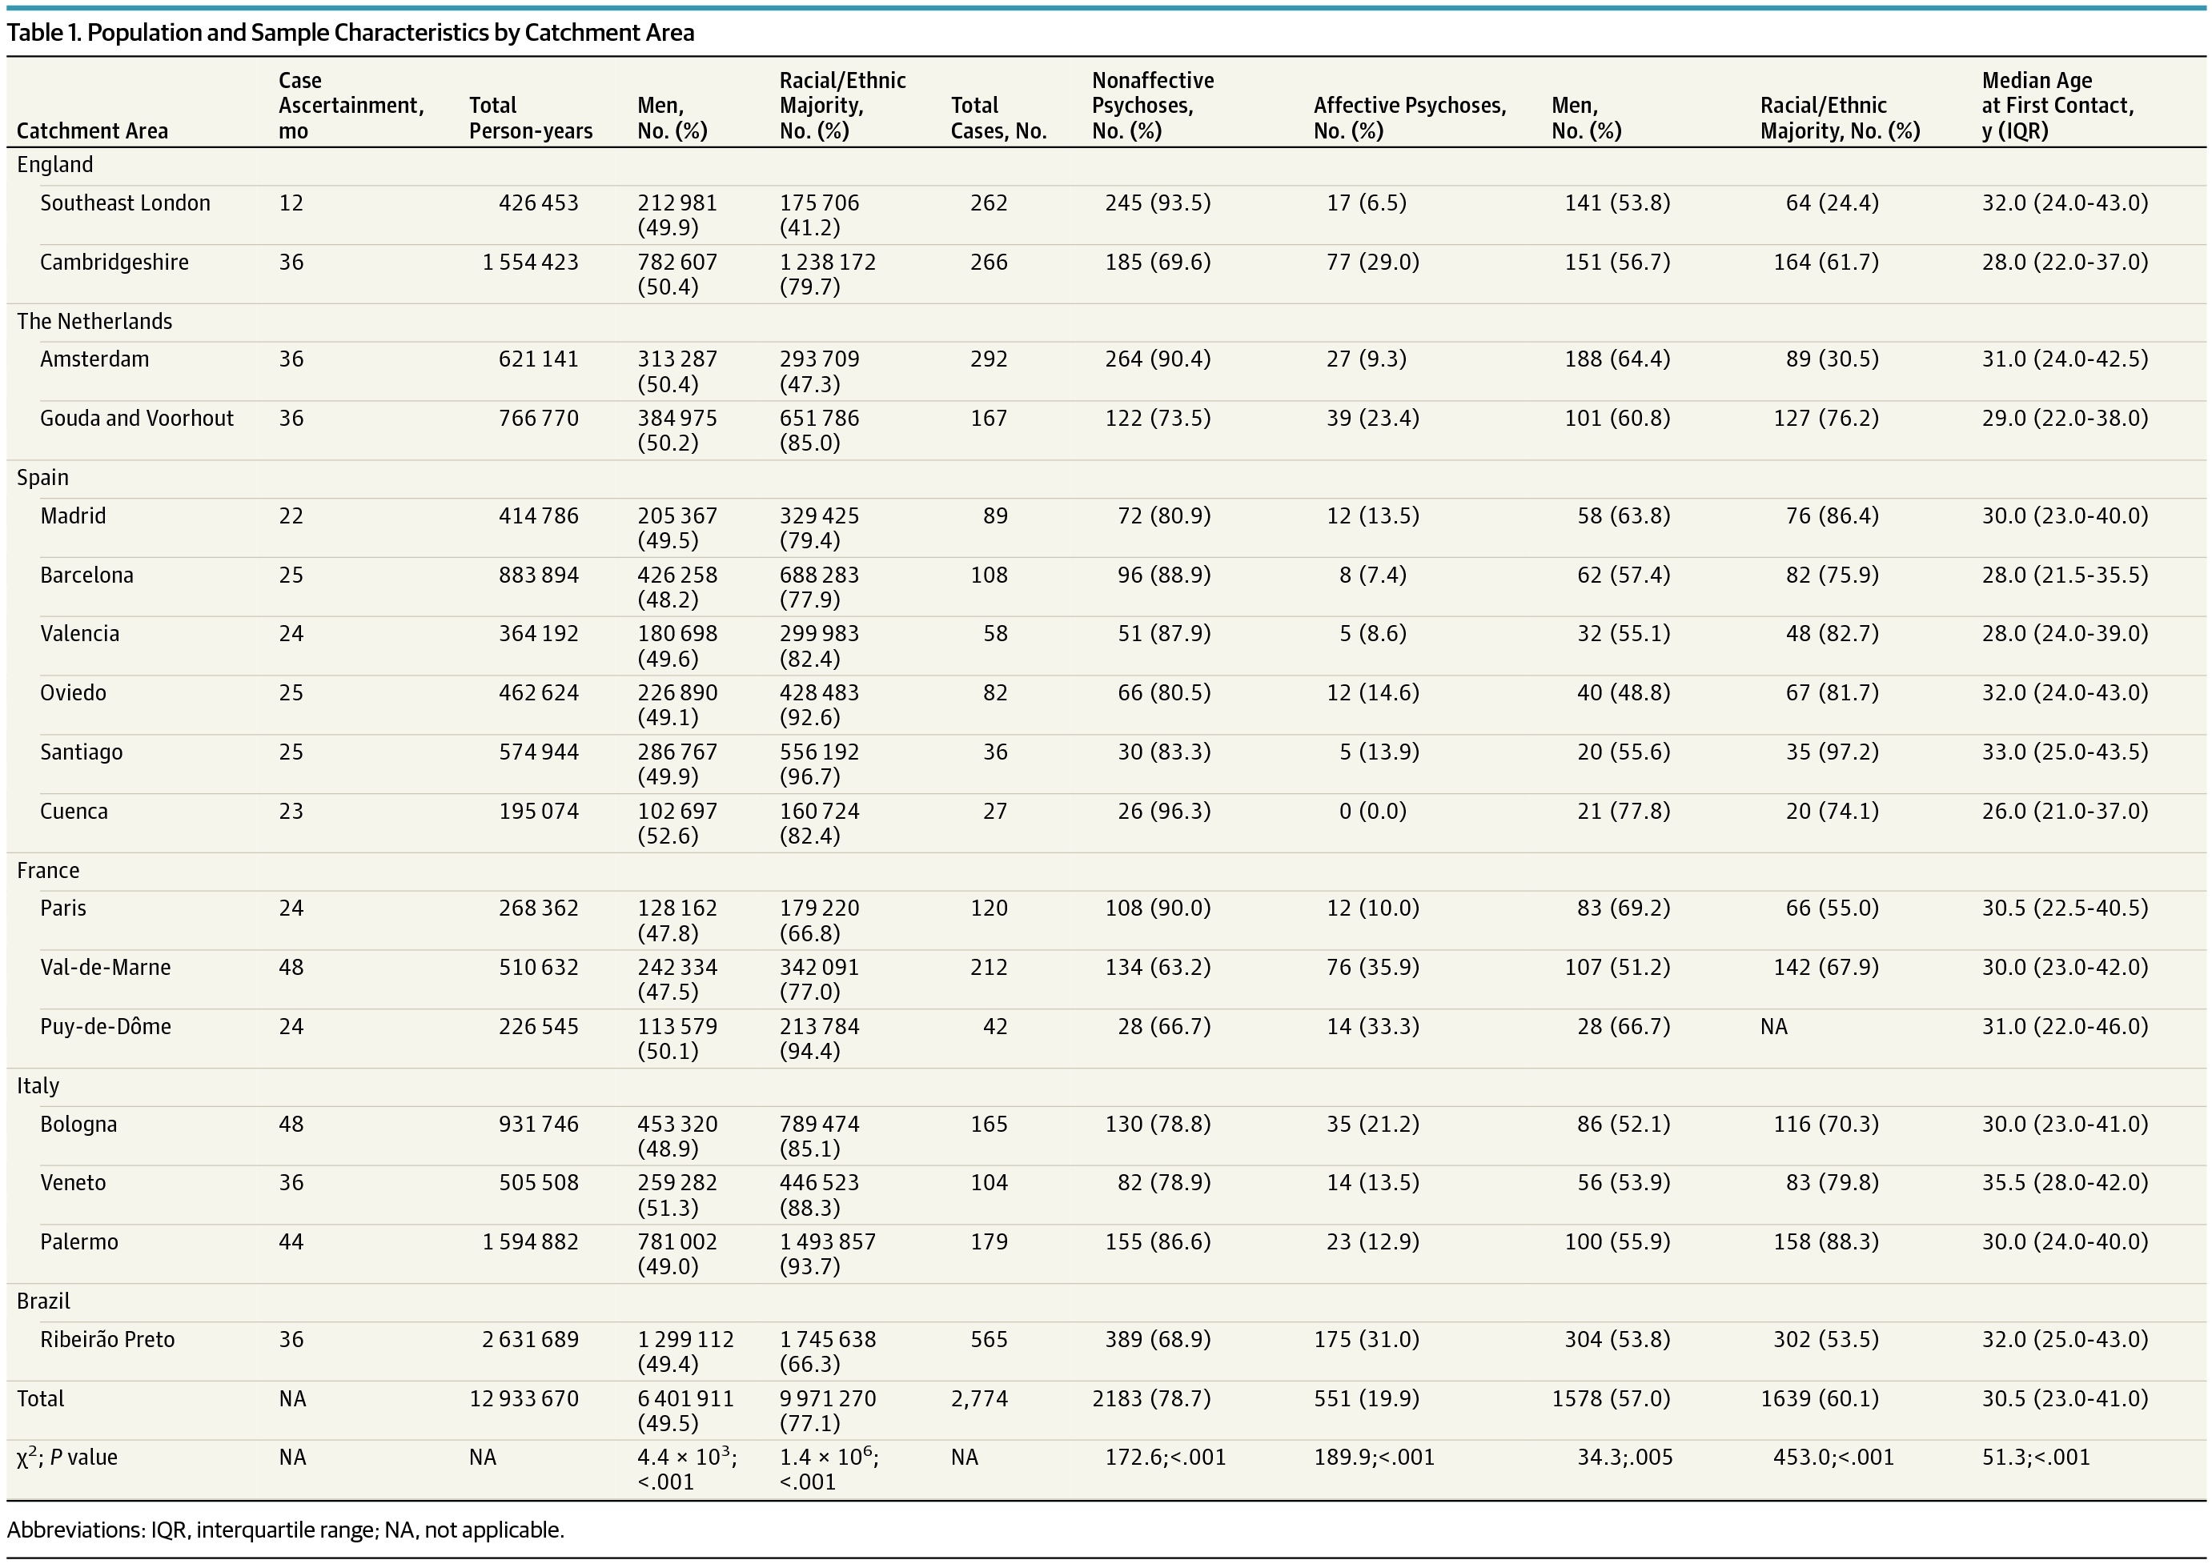Click the 'Total Cases, No.' column header

point(999,118)
